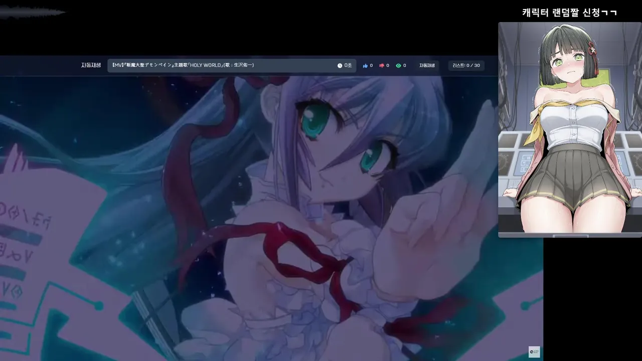Click the clock icon beside 0초
This screenshot has width=642, height=361.
pos(340,66)
